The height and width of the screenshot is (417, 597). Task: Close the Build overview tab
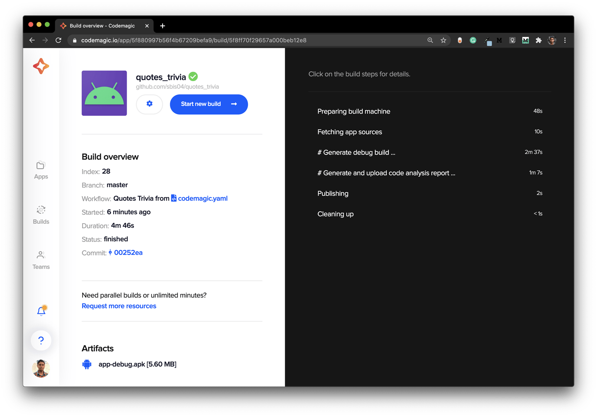147,26
